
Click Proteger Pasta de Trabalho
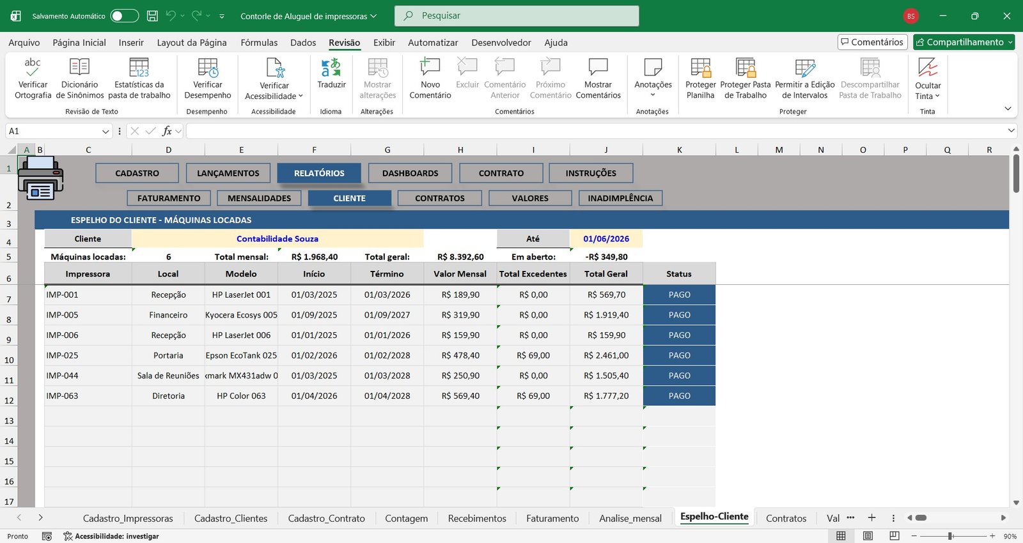(746, 78)
